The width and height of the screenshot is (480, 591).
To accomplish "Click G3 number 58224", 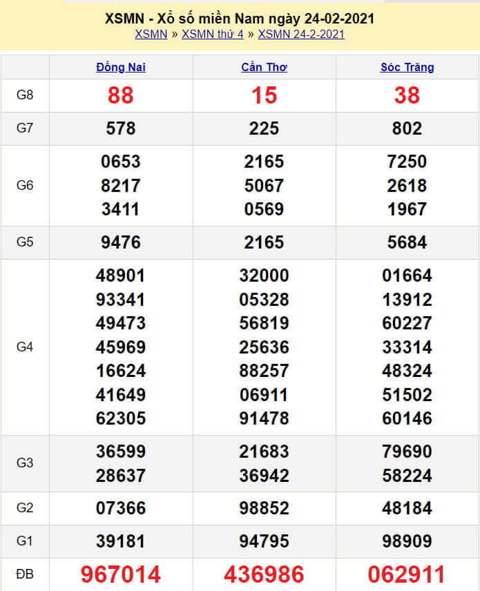I will tap(407, 476).
